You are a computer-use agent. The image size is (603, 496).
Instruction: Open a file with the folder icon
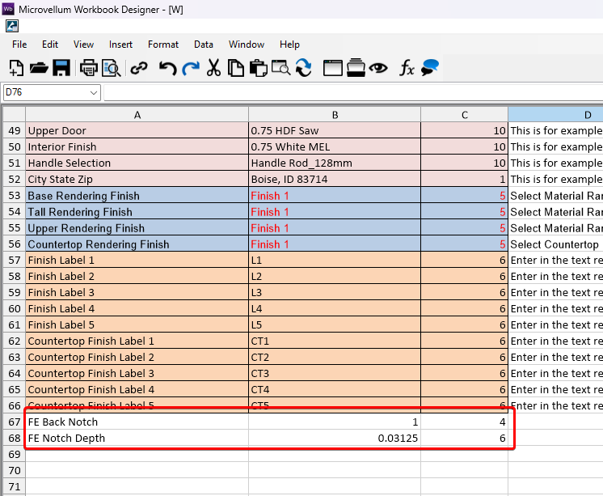[38, 69]
